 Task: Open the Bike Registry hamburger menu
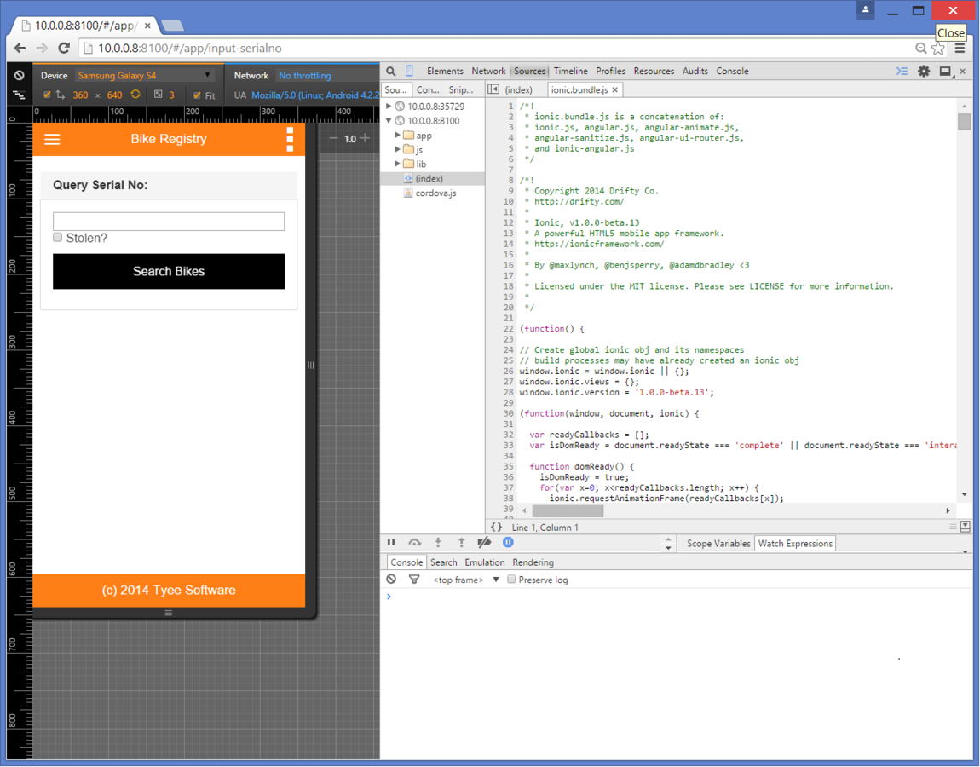tap(51, 139)
